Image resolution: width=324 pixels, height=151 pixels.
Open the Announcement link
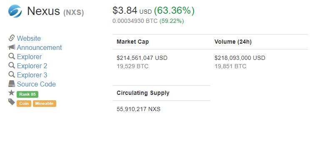[39, 47]
